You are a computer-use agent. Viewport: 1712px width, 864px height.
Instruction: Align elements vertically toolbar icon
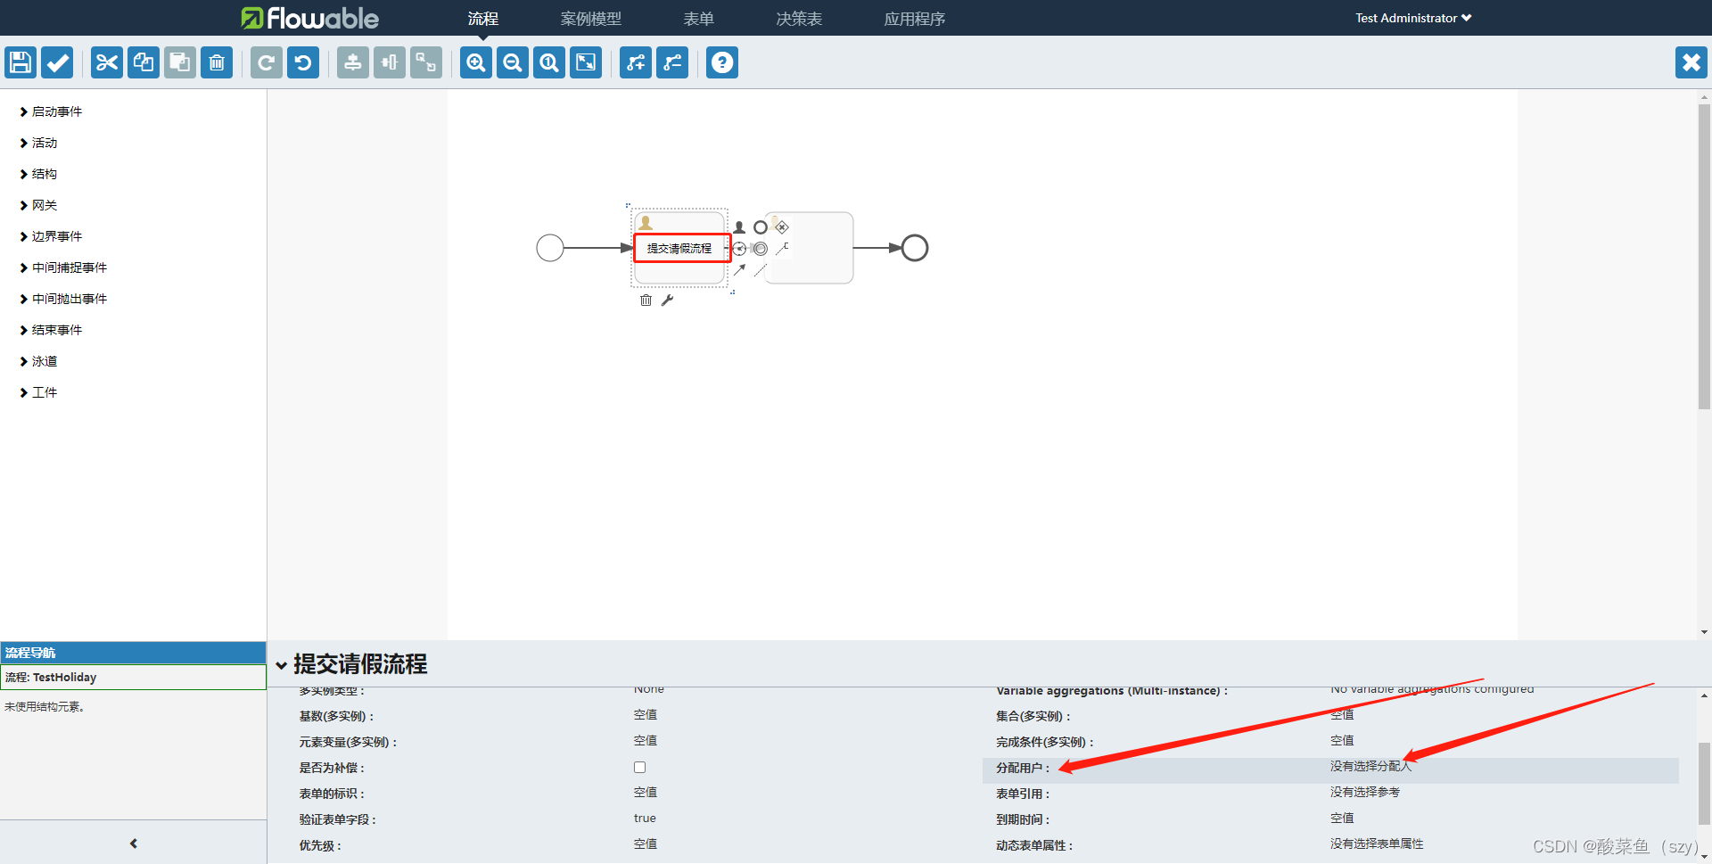(x=353, y=62)
